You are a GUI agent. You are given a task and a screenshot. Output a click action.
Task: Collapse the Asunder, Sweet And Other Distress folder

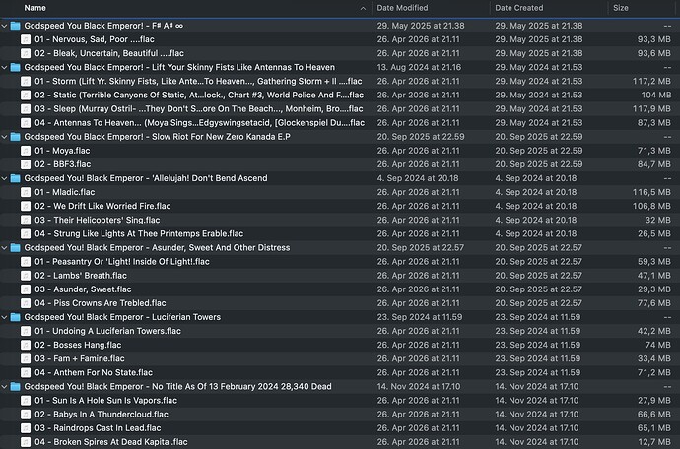pyautogui.click(x=4, y=248)
